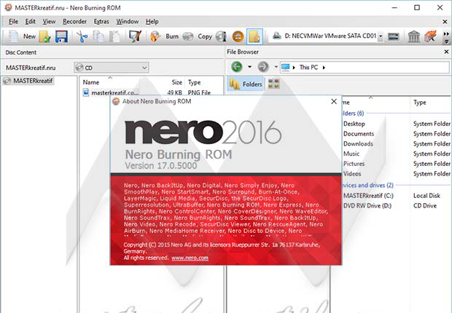Click the New compilation toolbar icon
This screenshot has width=452, height=313.
pyautogui.click(x=13, y=36)
